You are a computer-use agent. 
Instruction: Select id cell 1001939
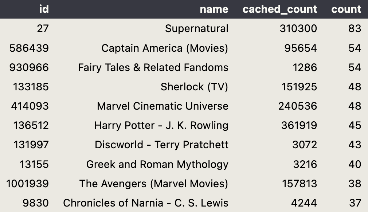27,184
